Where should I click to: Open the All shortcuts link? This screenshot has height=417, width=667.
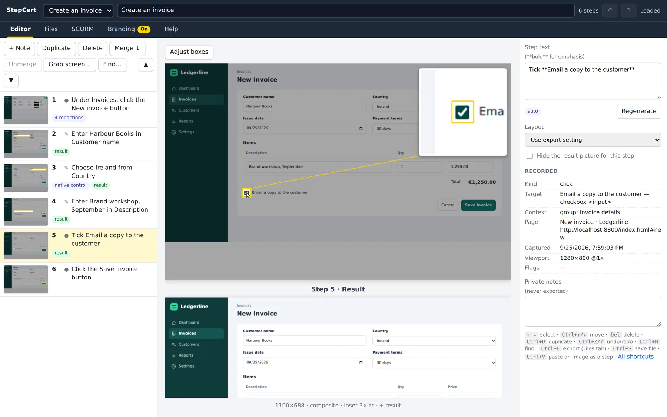pyautogui.click(x=636, y=357)
